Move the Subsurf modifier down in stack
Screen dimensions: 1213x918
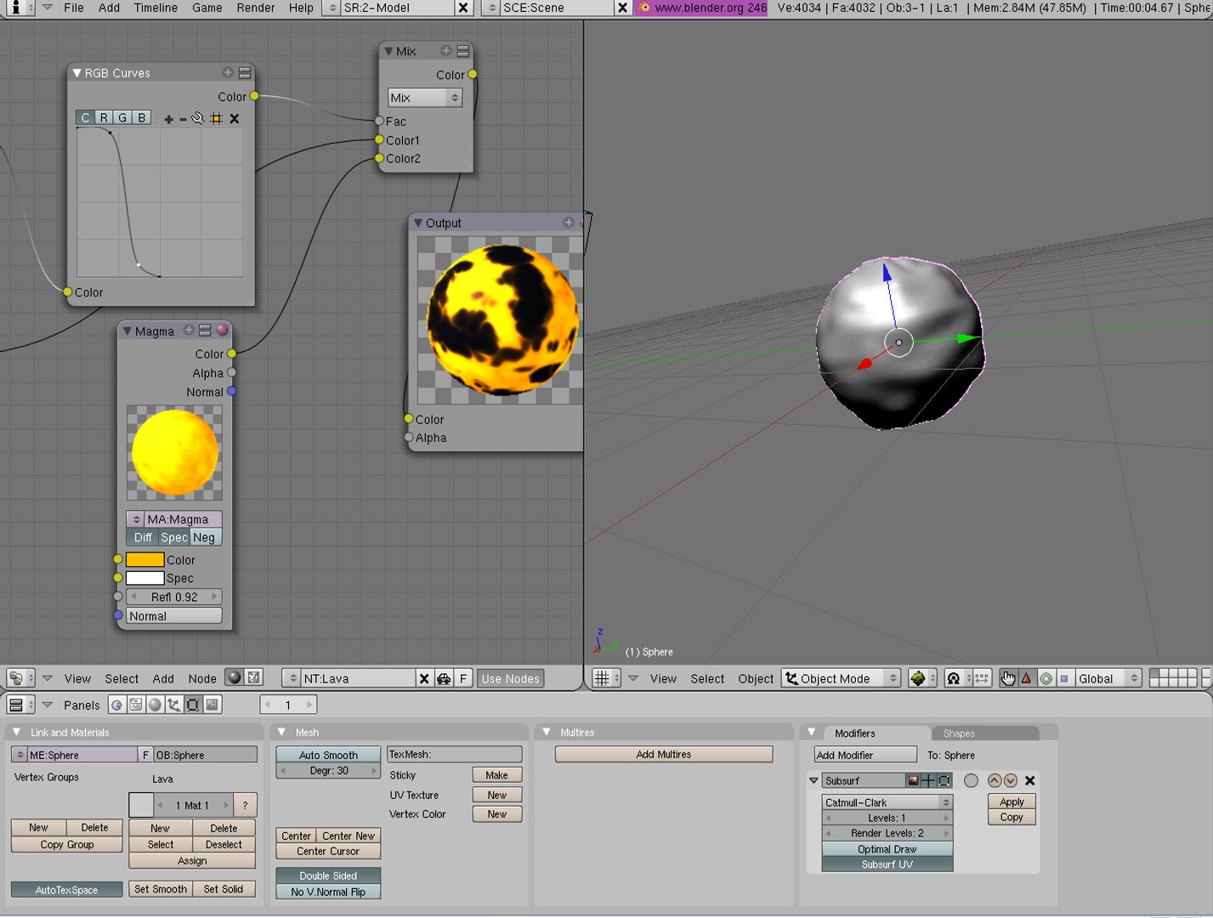point(1010,780)
